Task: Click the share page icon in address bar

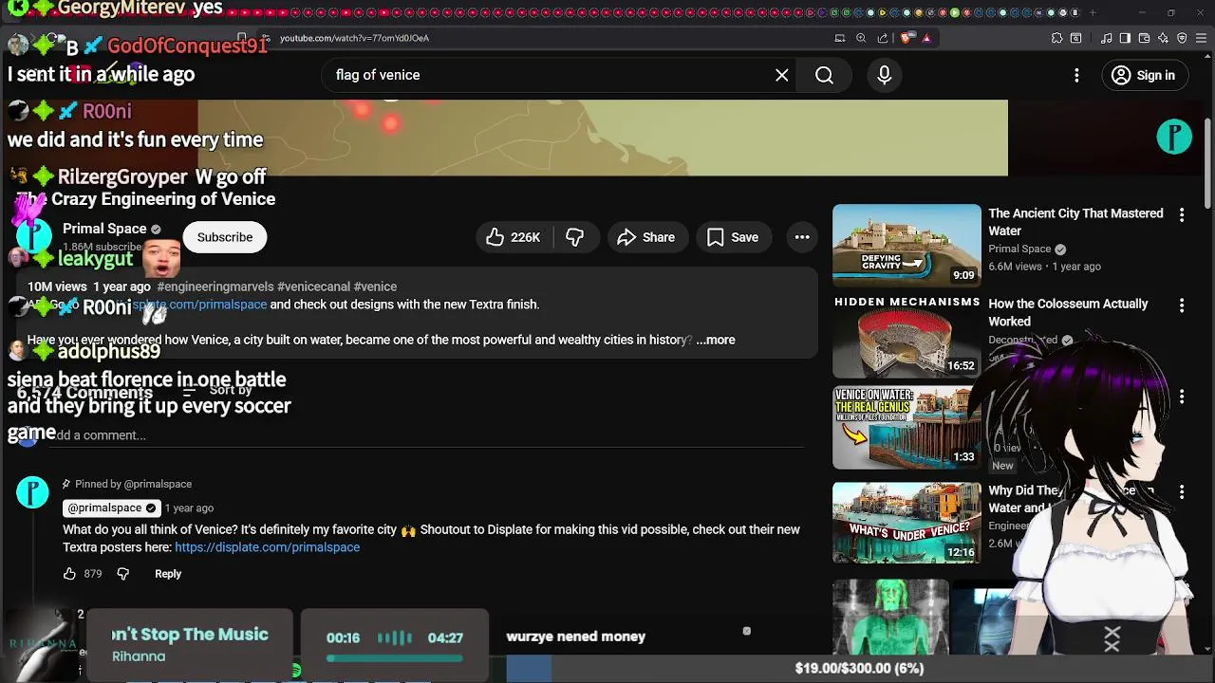Action: pyautogui.click(x=883, y=38)
